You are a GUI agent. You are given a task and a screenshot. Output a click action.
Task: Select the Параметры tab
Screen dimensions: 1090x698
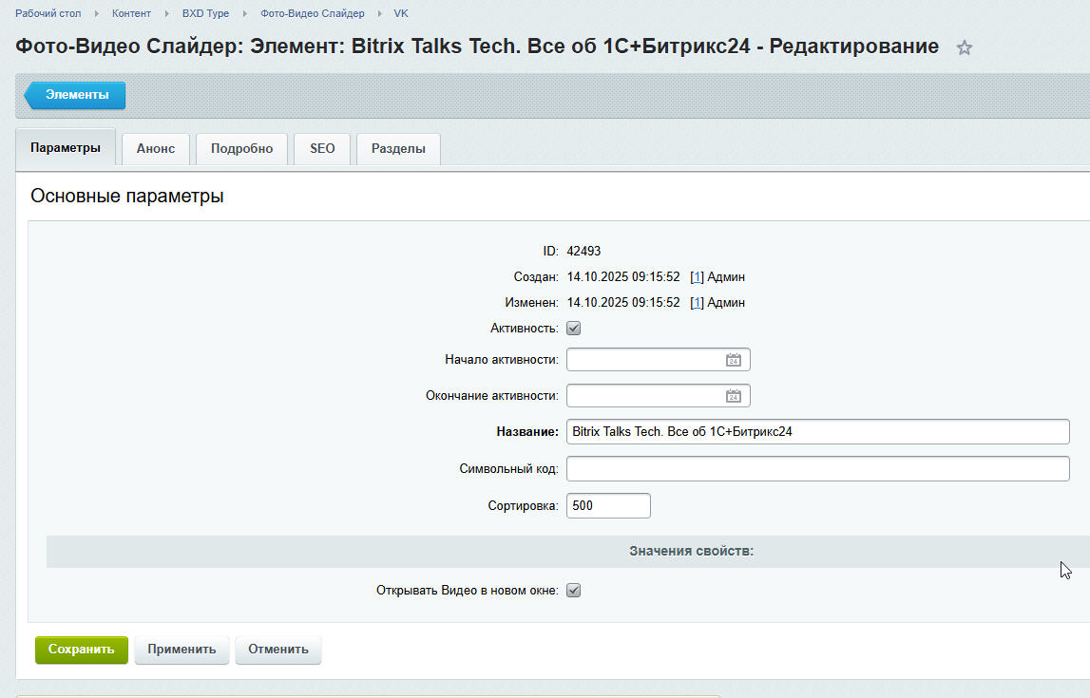pos(65,148)
